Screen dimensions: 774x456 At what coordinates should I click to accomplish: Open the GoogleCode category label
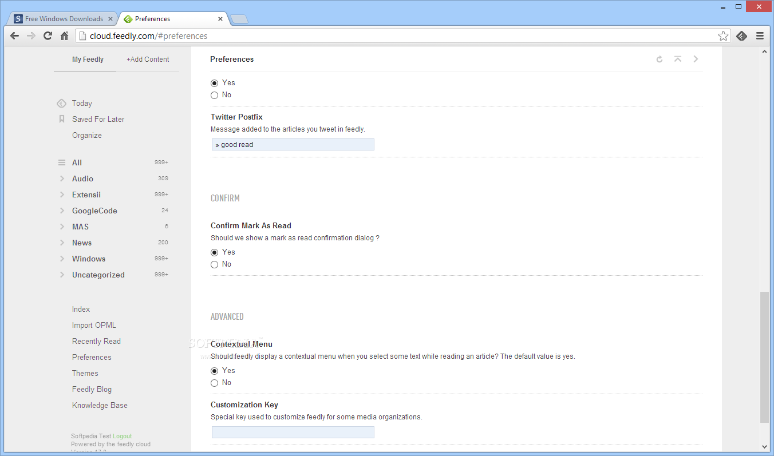click(x=94, y=211)
